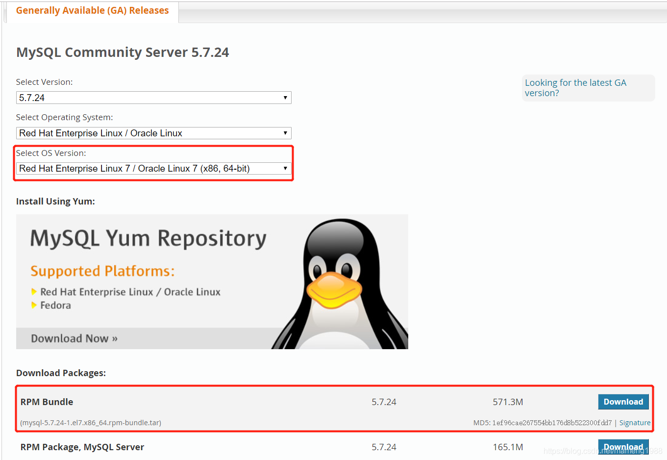Click 'Fedora' in supported platforms list
This screenshot has height=460, width=667.
point(55,306)
